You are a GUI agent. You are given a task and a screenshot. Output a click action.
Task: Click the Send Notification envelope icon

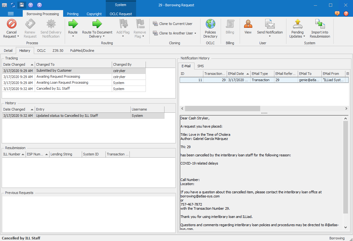click(x=270, y=24)
